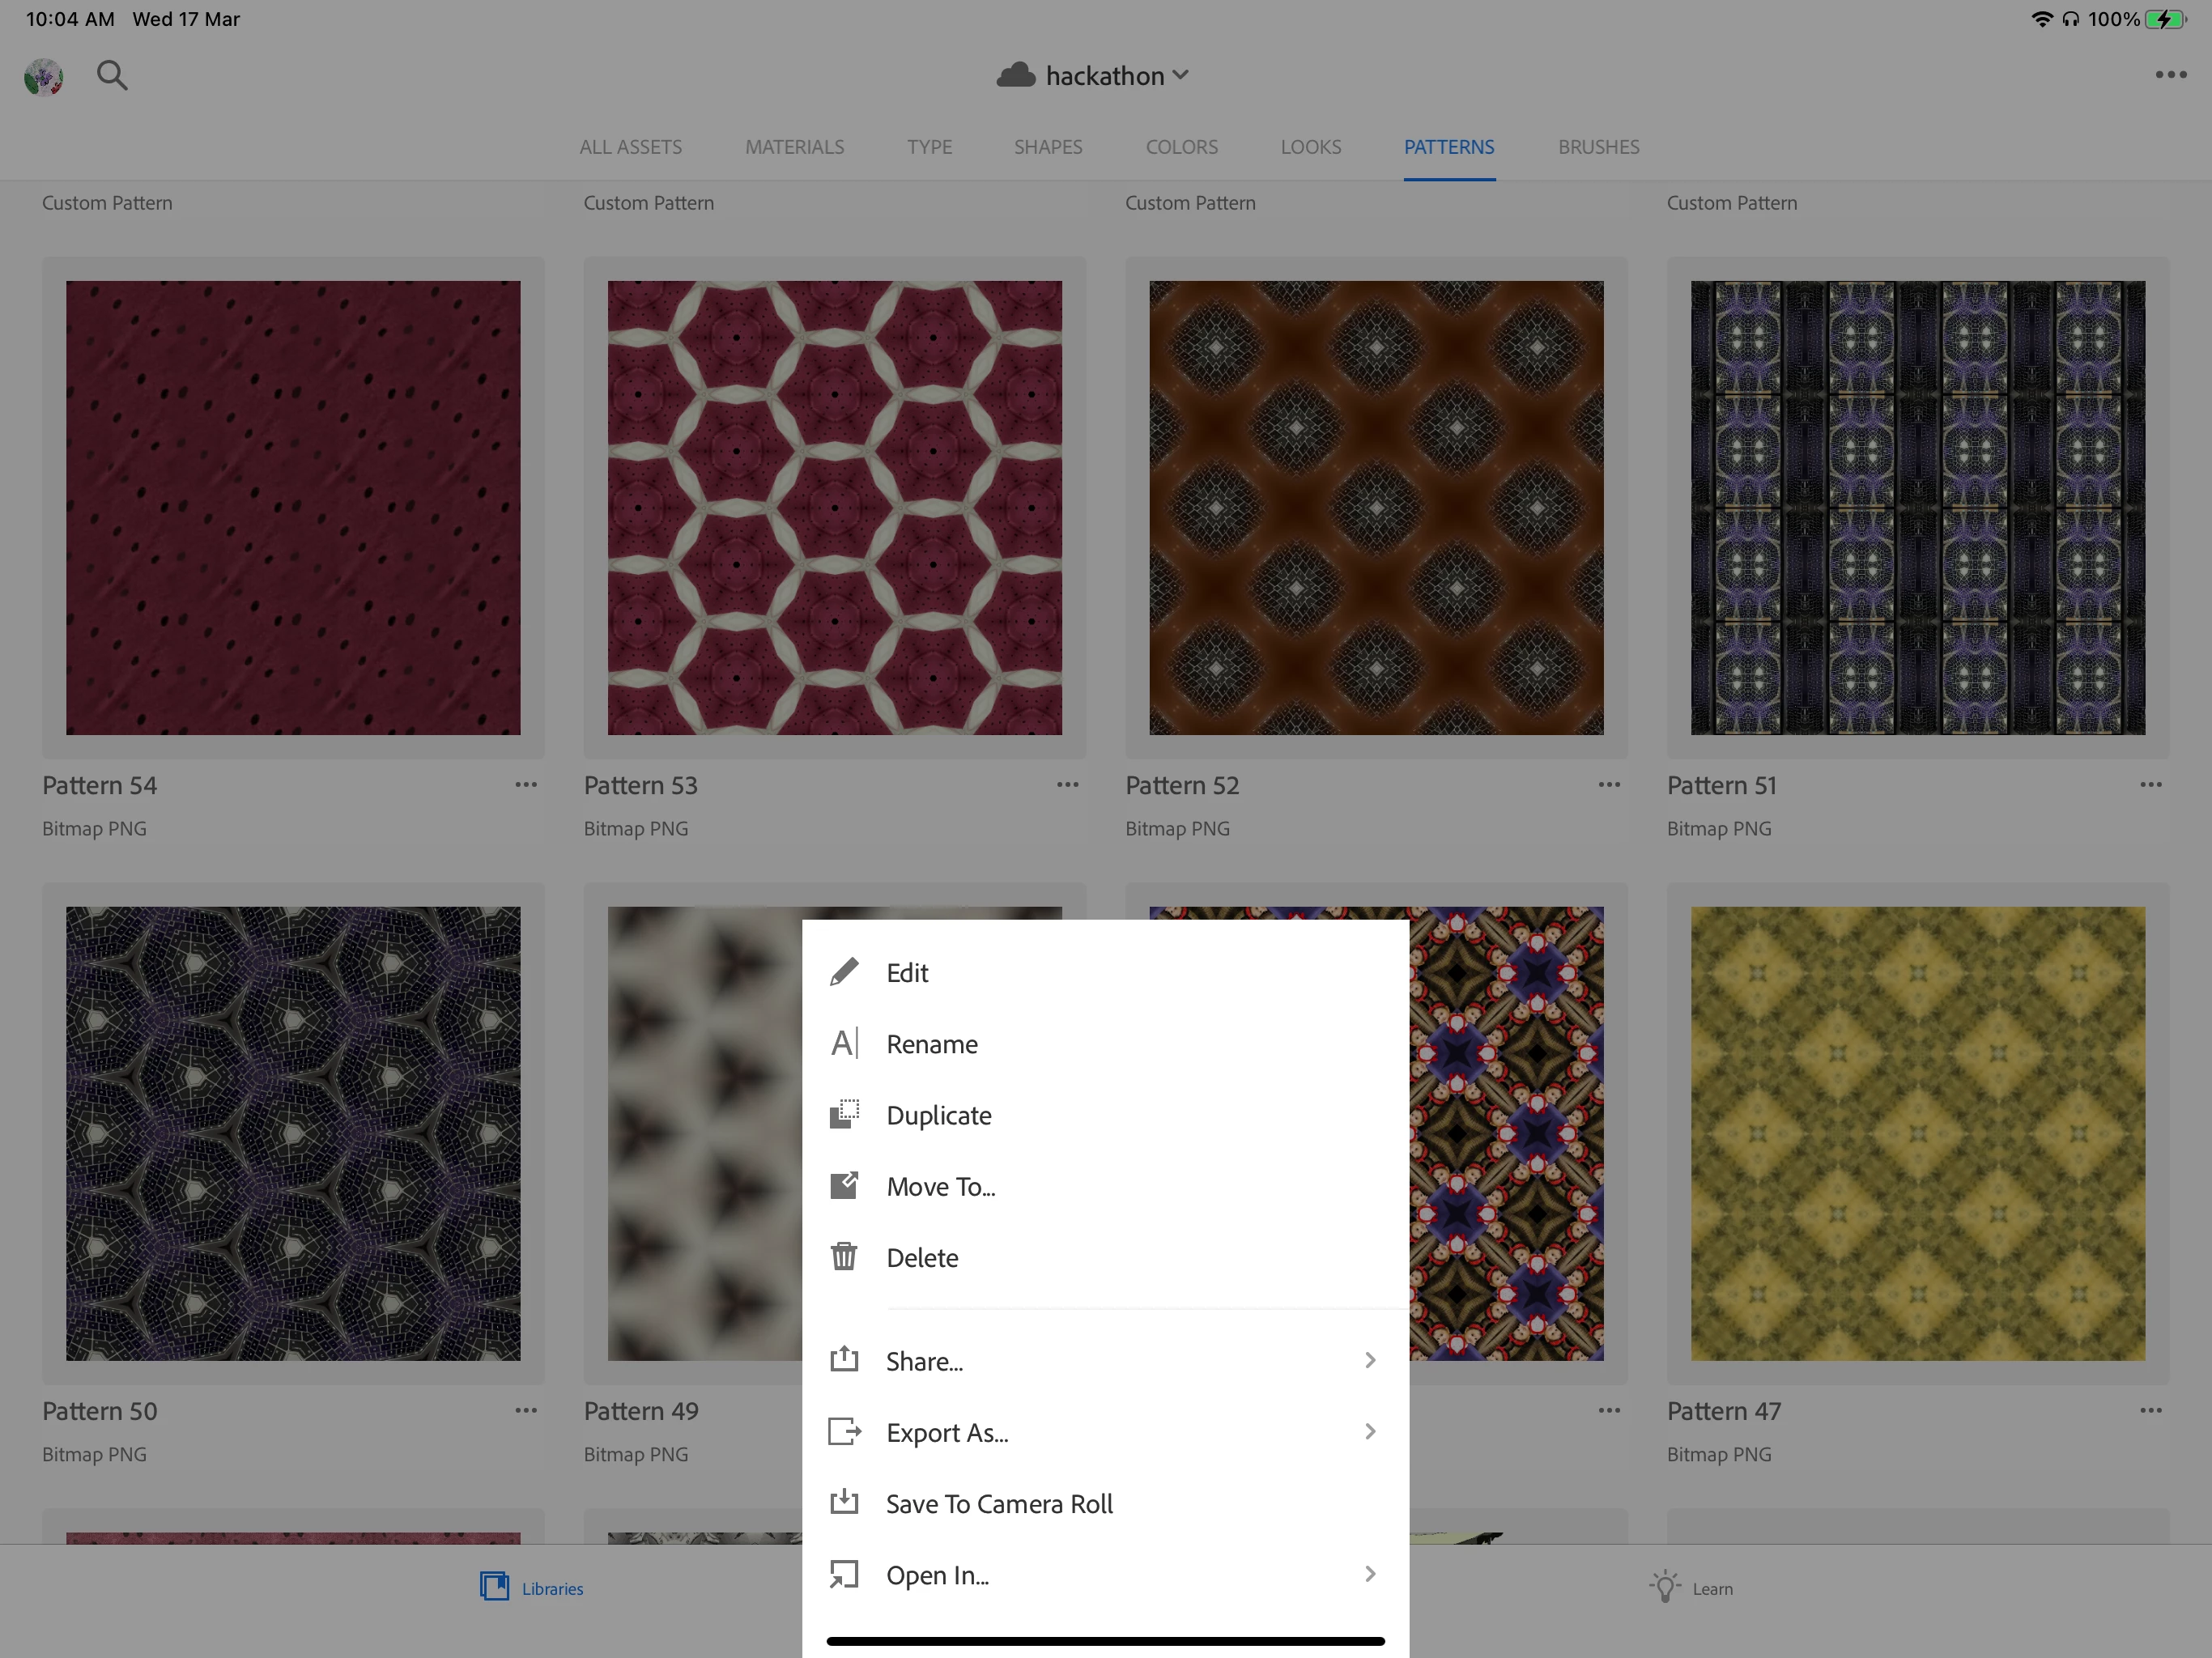The width and height of the screenshot is (2212, 1658).
Task: Expand the hackathon library dropdown
Action: pyautogui.click(x=1181, y=76)
